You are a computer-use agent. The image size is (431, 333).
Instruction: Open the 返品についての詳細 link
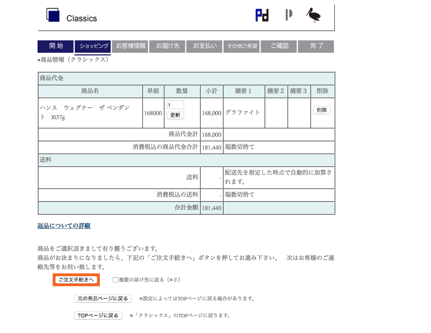(63, 226)
